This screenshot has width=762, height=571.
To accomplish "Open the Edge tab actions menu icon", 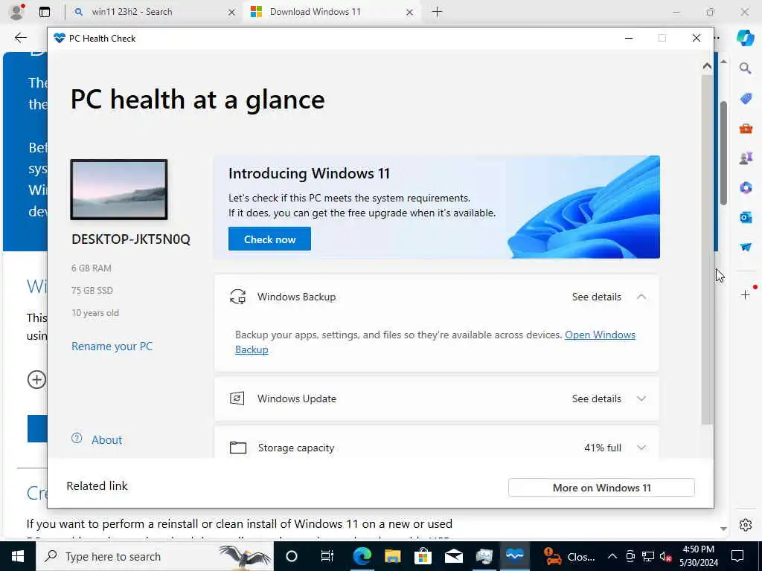I will pyautogui.click(x=45, y=12).
